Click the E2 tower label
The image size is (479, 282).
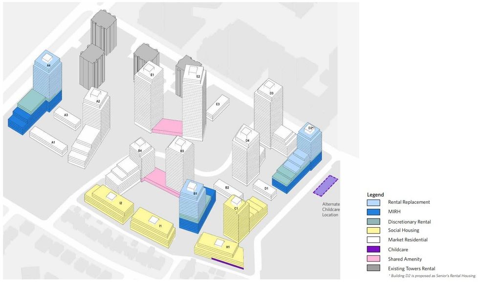click(x=198, y=76)
